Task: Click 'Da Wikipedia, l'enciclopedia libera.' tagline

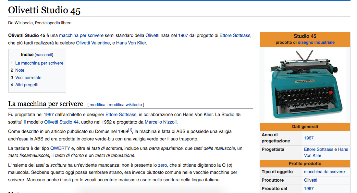Action: pos(40,23)
